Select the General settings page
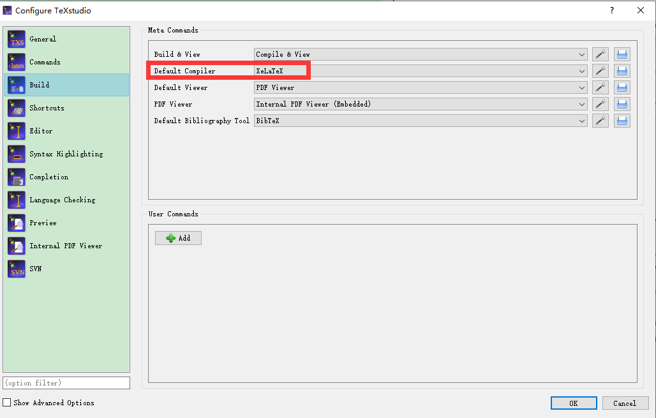This screenshot has width=656, height=418. click(66, 40)
